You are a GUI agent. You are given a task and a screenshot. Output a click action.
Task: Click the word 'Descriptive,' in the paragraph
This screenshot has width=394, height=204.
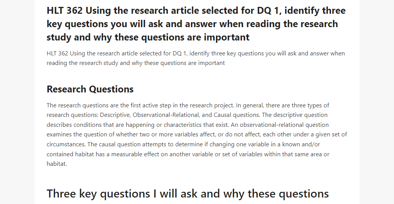point(115,115)
